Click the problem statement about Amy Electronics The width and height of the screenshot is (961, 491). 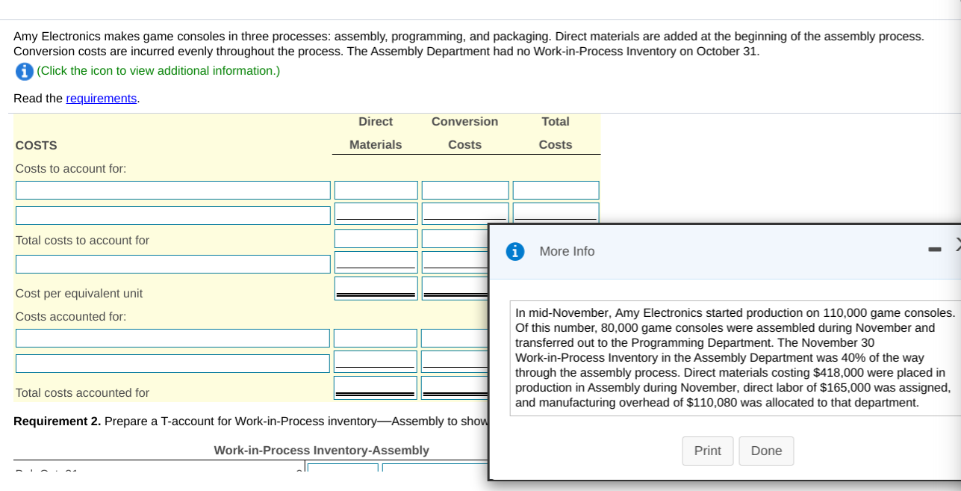[469, 44]
